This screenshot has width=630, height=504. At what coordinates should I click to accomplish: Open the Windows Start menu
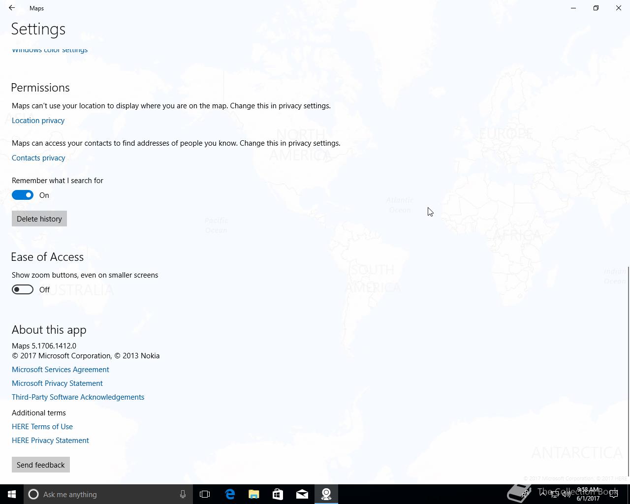pos(12,494)
